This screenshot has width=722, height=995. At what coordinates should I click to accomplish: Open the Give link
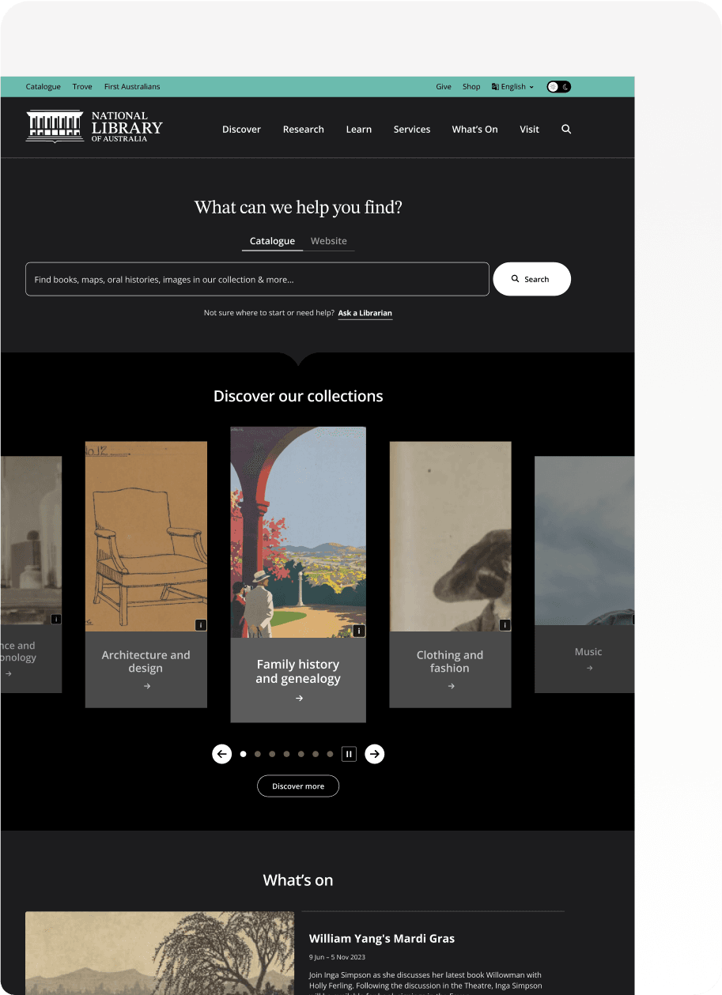444,87
